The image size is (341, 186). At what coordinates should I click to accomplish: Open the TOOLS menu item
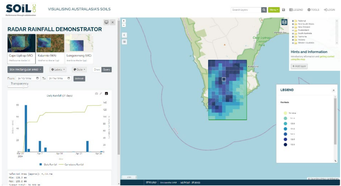tap(313, 10)
